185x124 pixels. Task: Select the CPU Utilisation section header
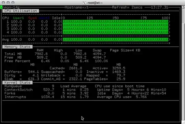coord(21,11)
